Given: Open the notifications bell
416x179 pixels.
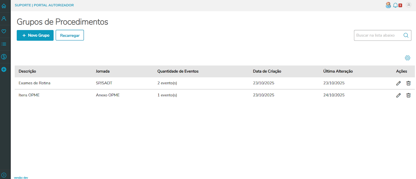Looking at the screenshot, I should pyautogui.click(x=395, y=5).
